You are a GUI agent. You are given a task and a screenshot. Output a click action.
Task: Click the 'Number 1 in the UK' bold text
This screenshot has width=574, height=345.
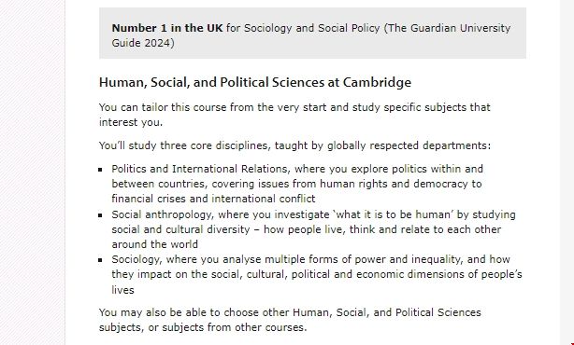(167, 28)
